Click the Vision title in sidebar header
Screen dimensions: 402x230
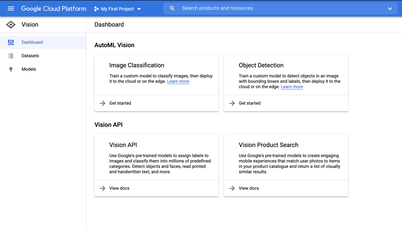[x=30, y=25]
